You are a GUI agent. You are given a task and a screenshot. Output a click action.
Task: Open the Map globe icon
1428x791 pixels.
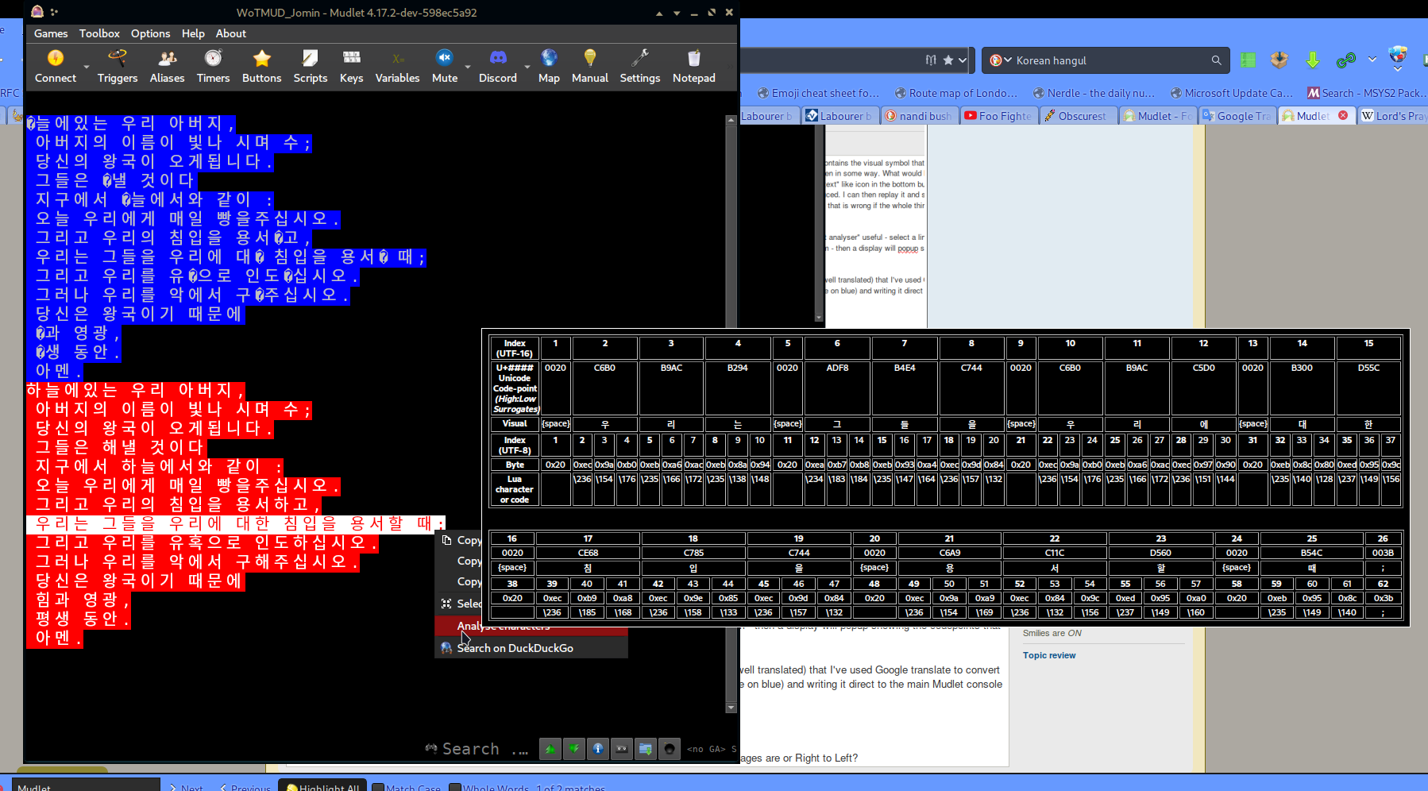pyautogui.click(x=549, y=57)
